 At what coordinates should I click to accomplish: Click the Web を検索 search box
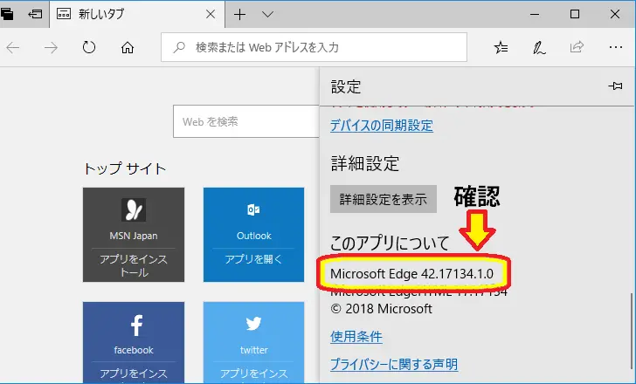pyautogui.click(x=245, y=121)
